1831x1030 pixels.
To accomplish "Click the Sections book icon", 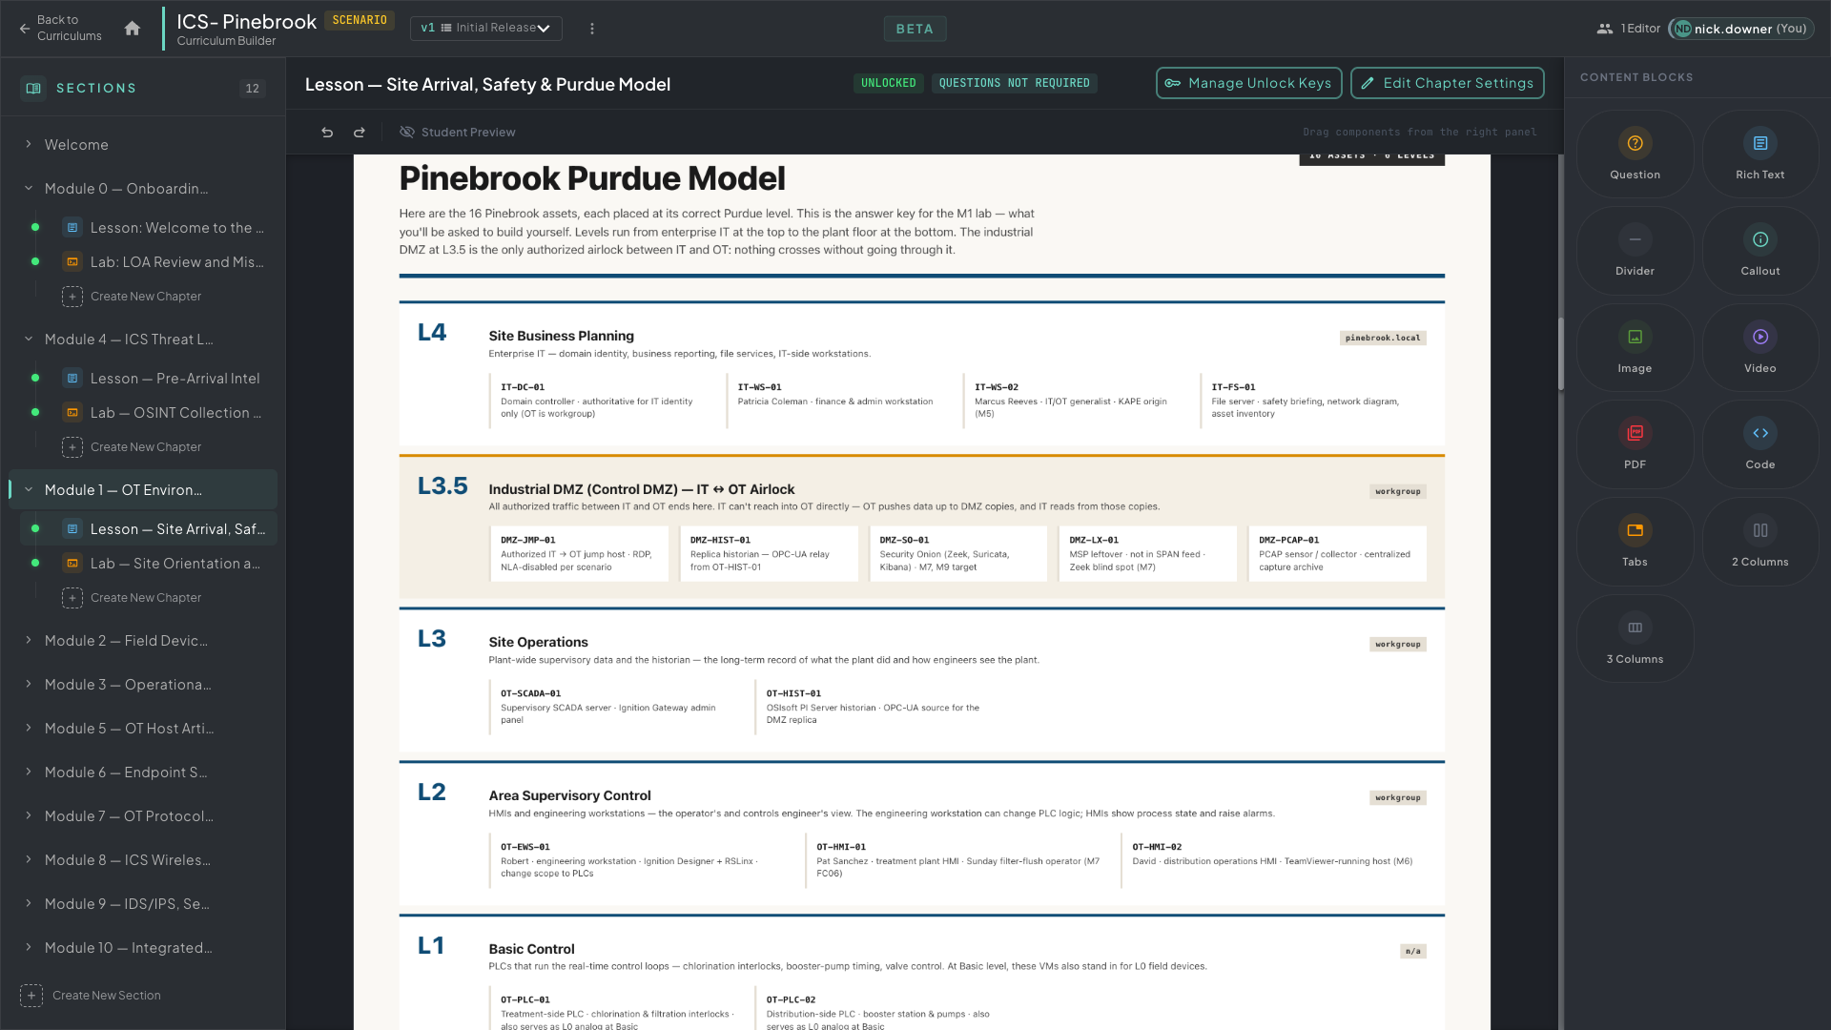I will pyautogui.click(x=33, y=88).
